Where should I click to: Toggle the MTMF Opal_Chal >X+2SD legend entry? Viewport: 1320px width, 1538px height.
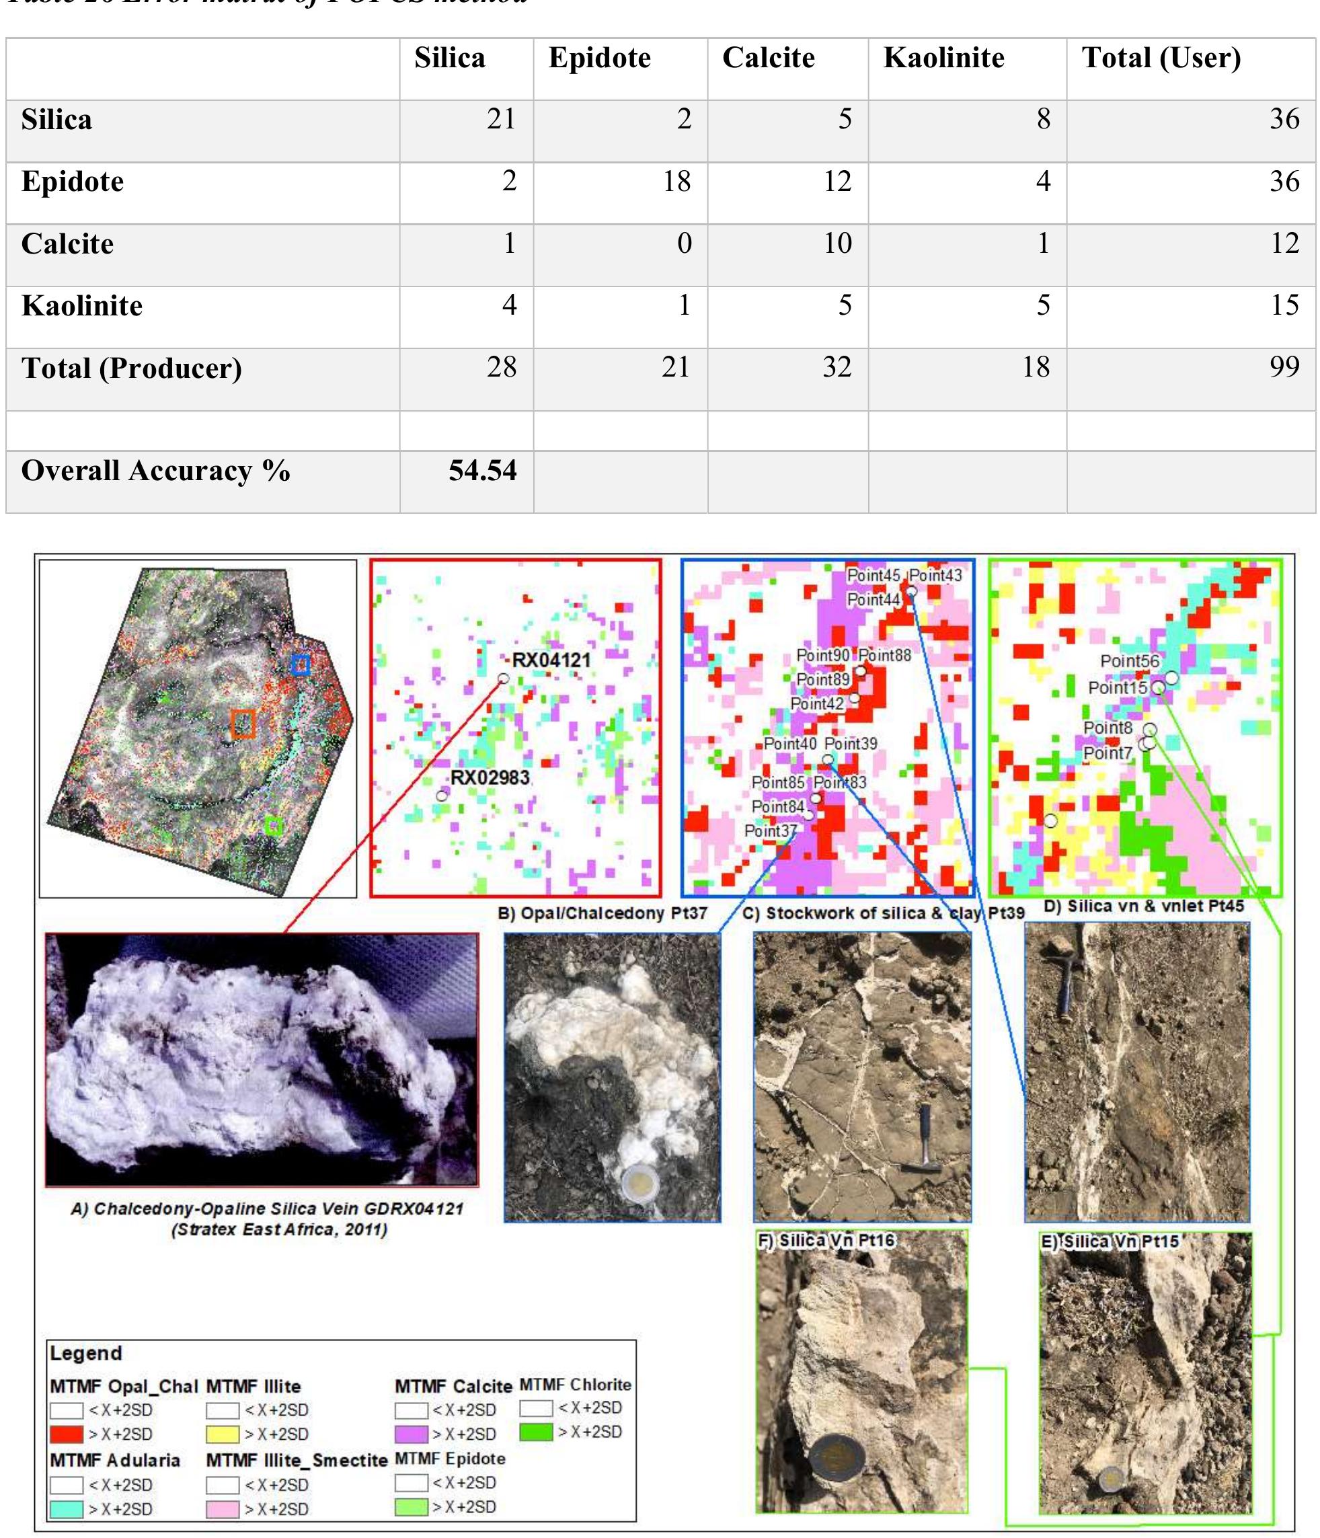point(66,1434)
